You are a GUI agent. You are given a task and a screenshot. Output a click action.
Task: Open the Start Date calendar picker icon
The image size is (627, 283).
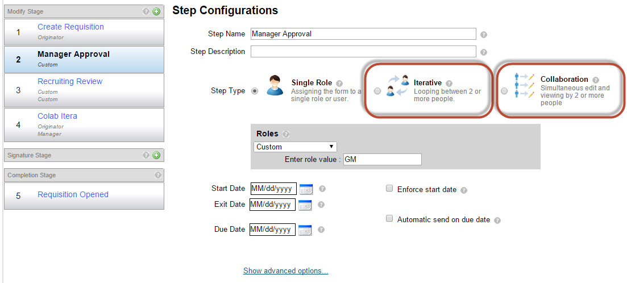point(306,189)
